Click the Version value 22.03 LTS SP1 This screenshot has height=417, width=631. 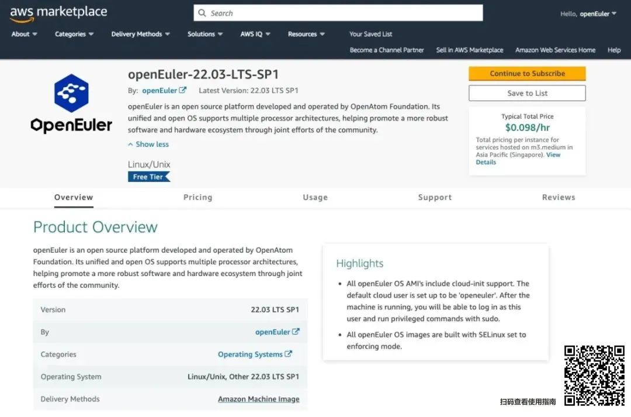click(x=275, y=309)
